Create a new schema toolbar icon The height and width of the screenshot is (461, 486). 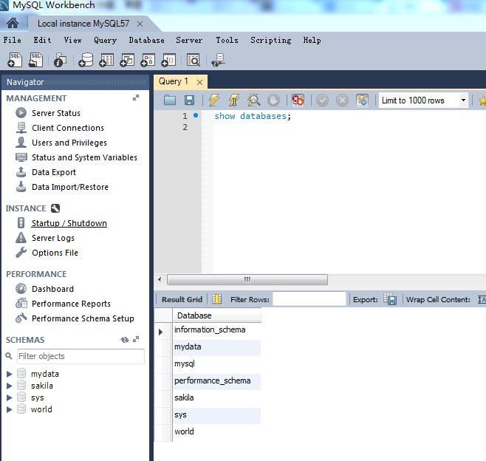pyautogui.click(x=86, y=60)
